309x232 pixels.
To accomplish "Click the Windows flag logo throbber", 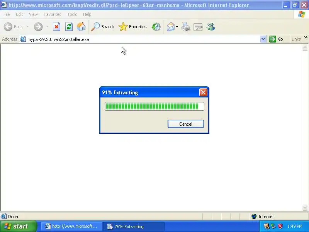I will [x=301, y=14].
